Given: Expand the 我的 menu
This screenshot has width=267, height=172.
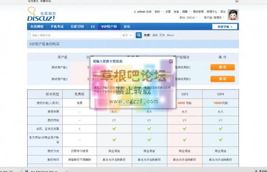Looking at the screenshot, I should point(158,12).
